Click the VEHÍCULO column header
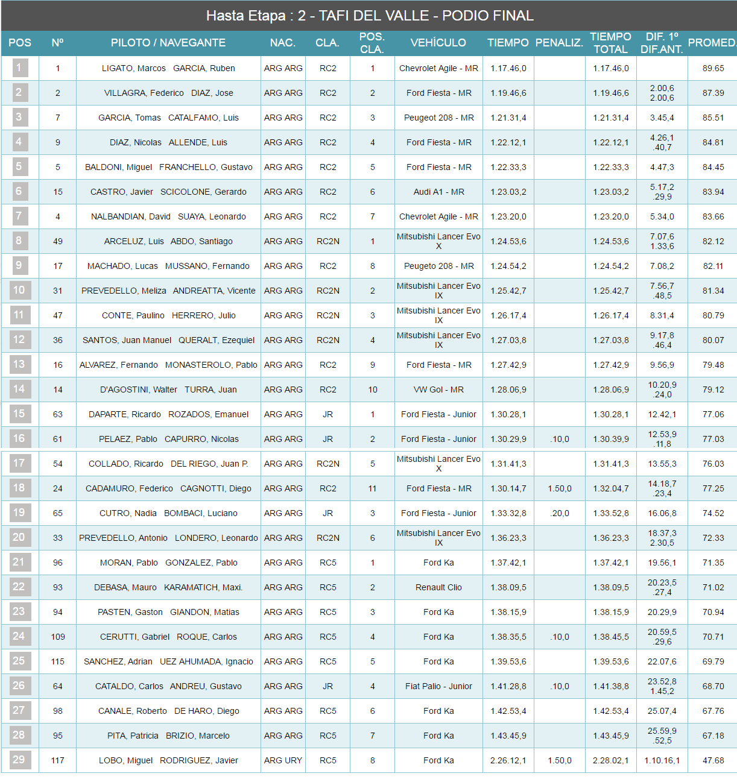 tap(438, 43)
